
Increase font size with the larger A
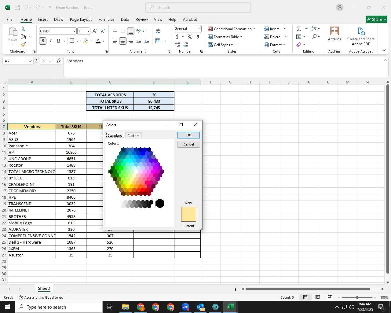(95, 31)
